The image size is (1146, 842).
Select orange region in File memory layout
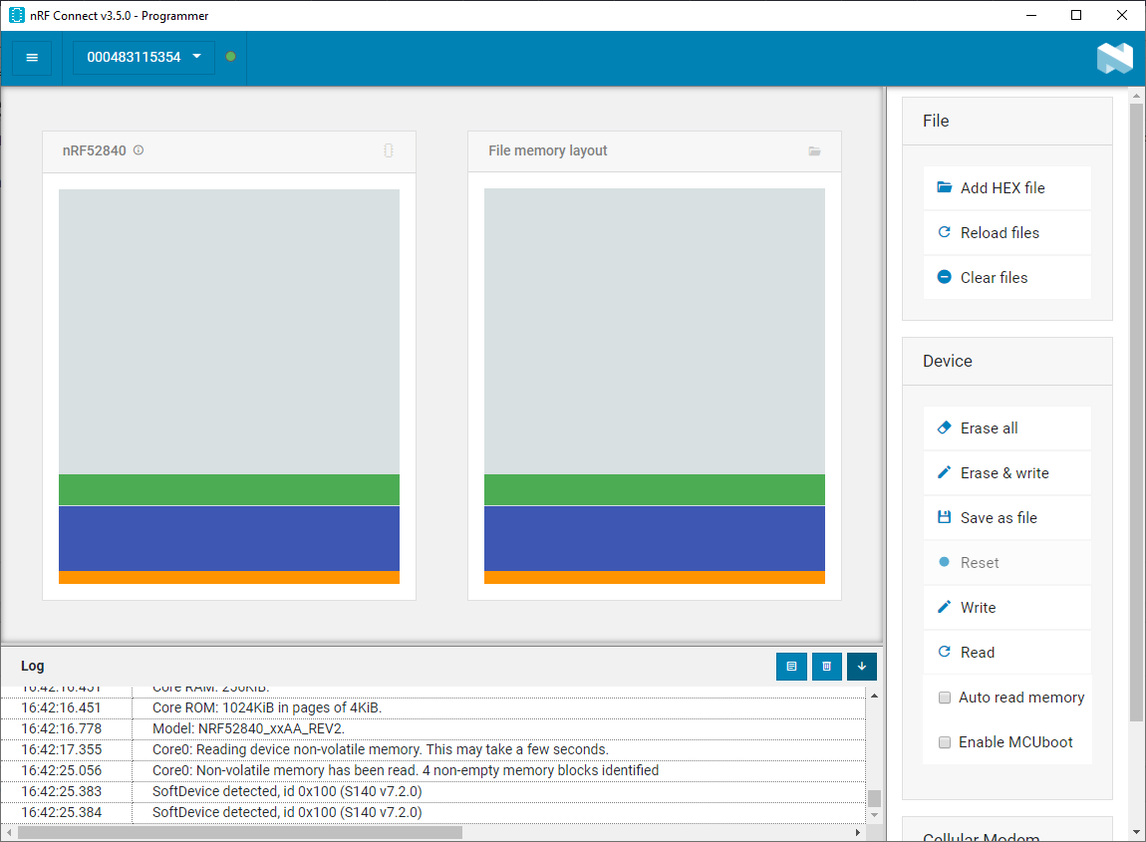(x=654, y=577)
